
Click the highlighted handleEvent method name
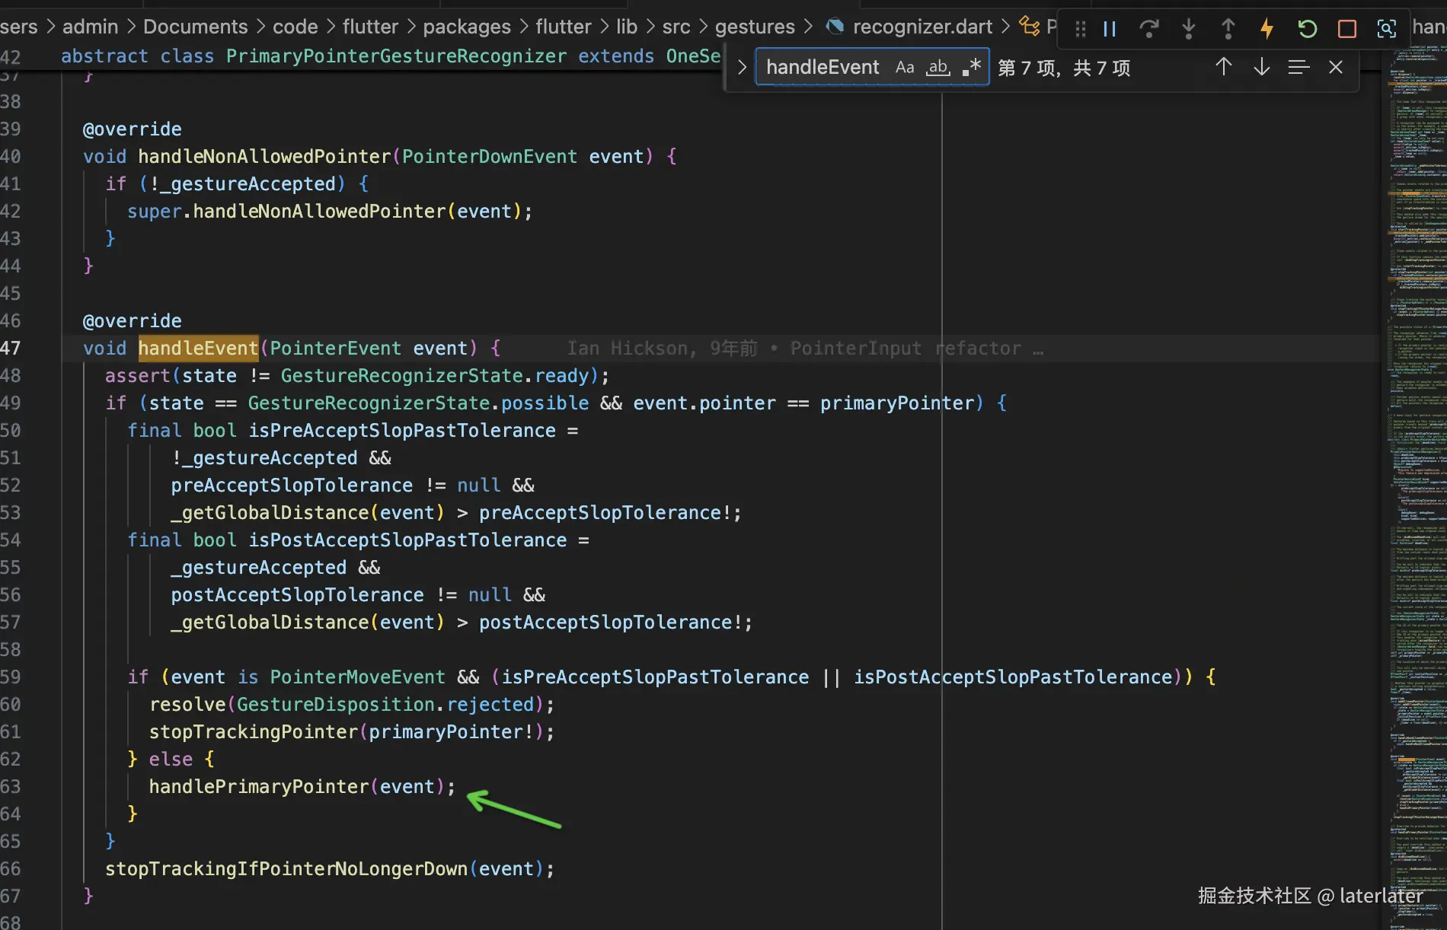click(198, 349)
